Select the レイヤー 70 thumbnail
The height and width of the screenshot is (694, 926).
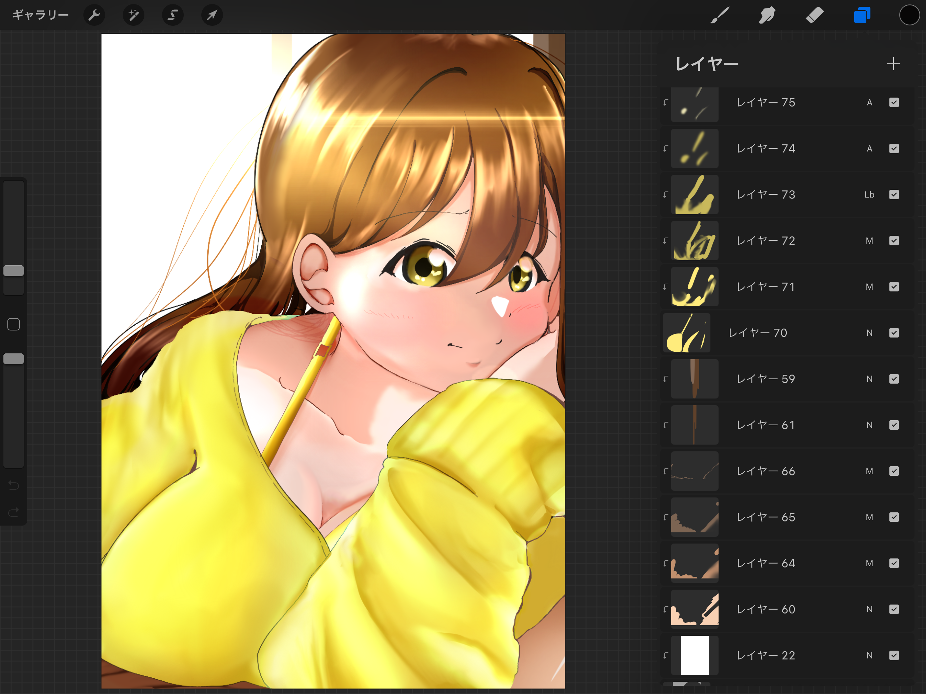687,333
